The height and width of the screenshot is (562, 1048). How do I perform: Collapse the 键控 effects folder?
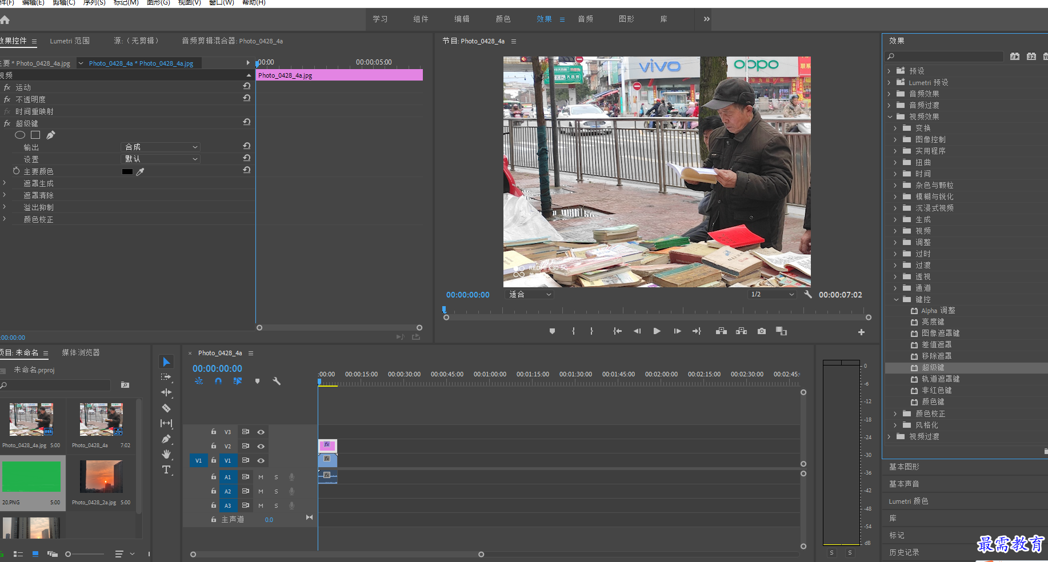(x=896, y=299)
